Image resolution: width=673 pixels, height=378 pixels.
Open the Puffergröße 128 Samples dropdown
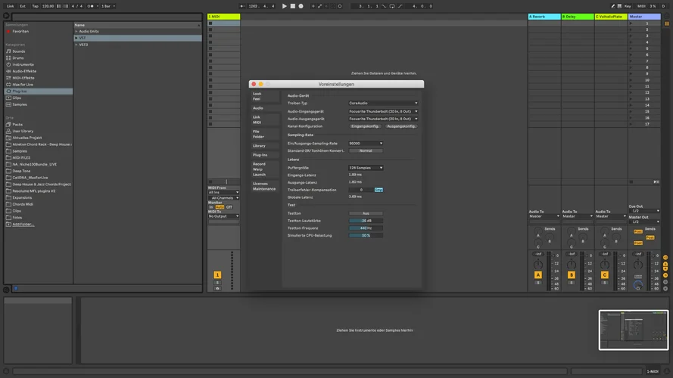pyautogui.click(x=366, y=168)
